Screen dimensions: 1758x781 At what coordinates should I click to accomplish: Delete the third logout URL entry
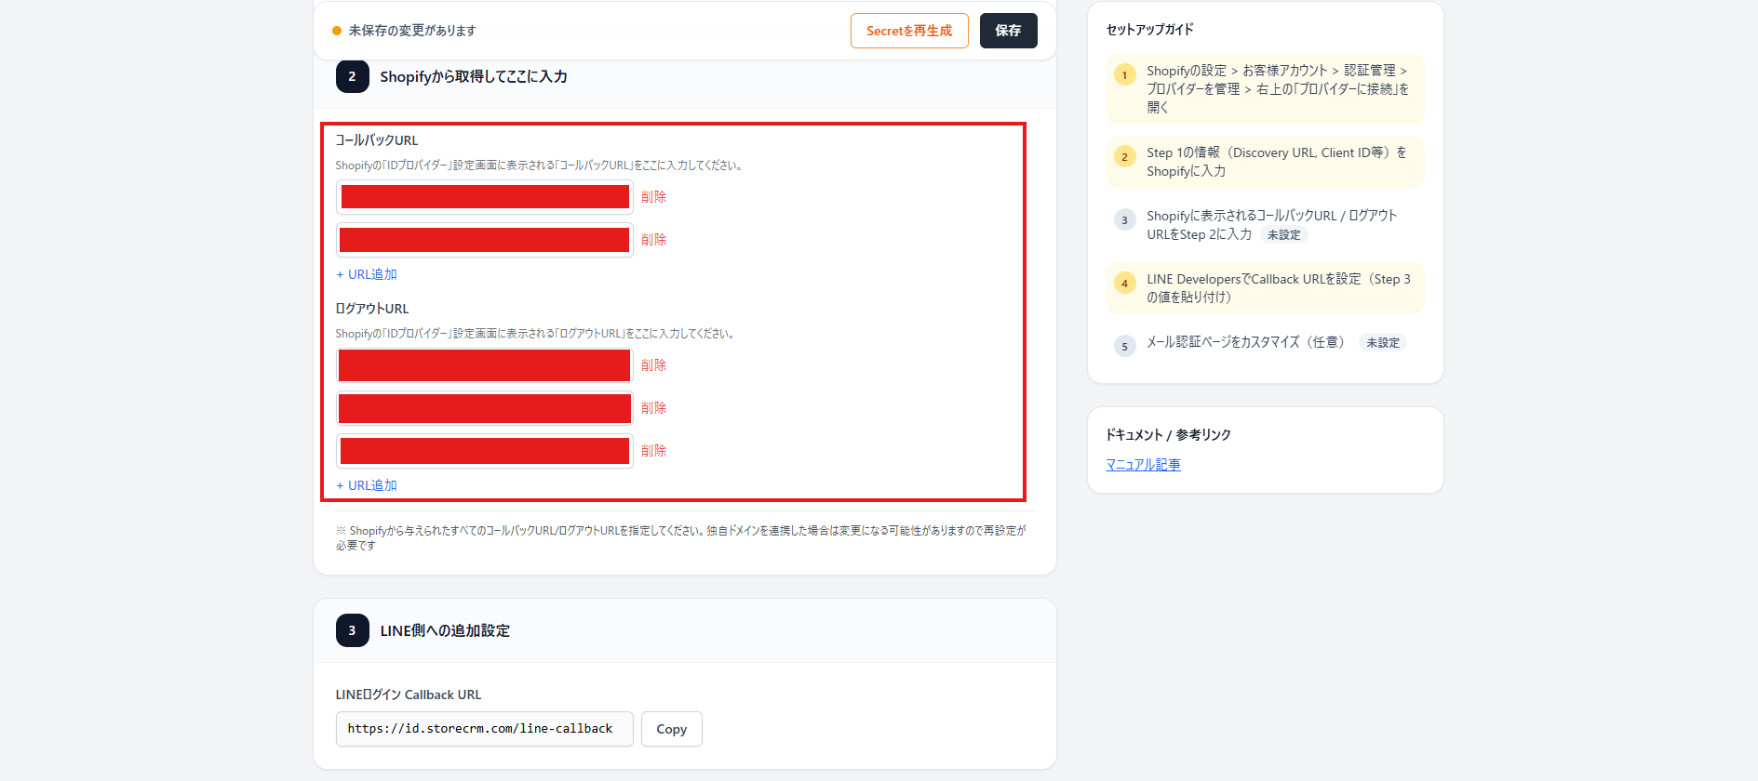click(653, 451)
